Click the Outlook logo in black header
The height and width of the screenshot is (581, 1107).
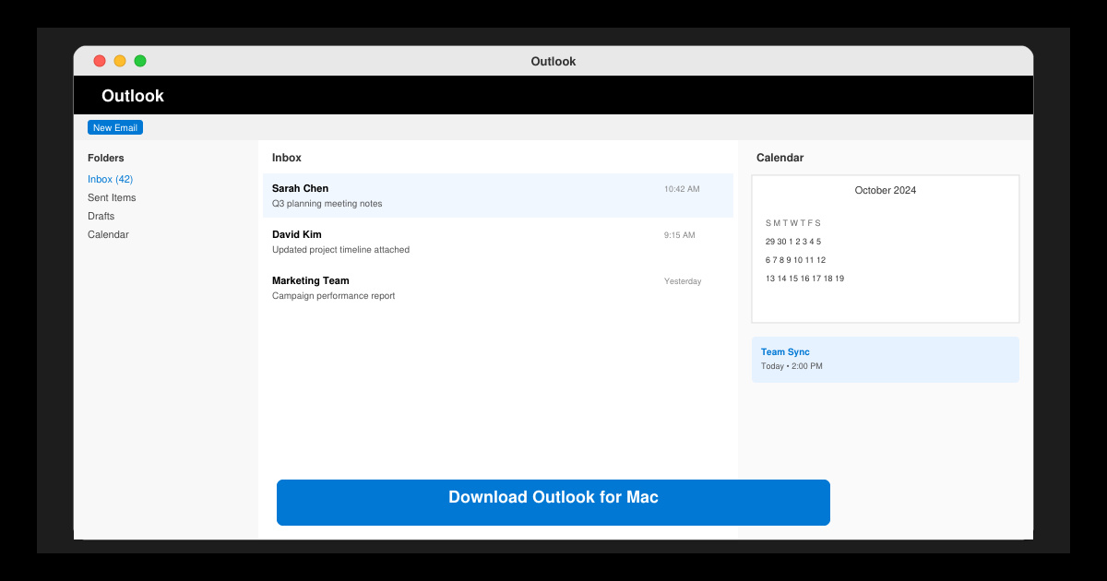click(133, 96)
